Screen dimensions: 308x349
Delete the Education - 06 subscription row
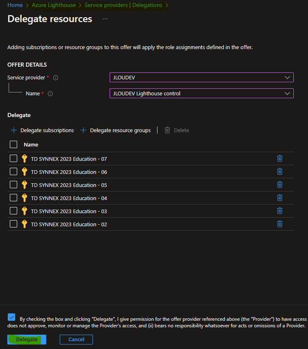coord(280,171)
